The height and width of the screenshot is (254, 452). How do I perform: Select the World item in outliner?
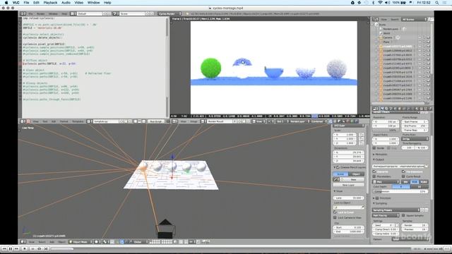pyautogui.click(x=386, y=33)
